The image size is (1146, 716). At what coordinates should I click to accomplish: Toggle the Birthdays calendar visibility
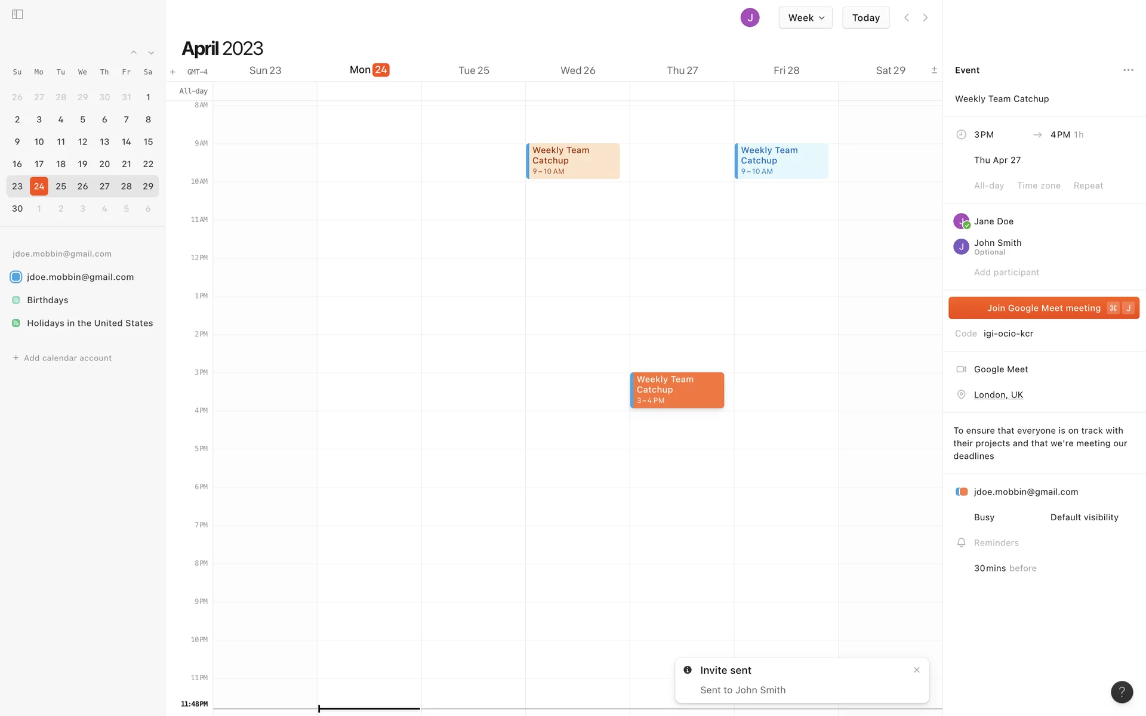[16, 300]
